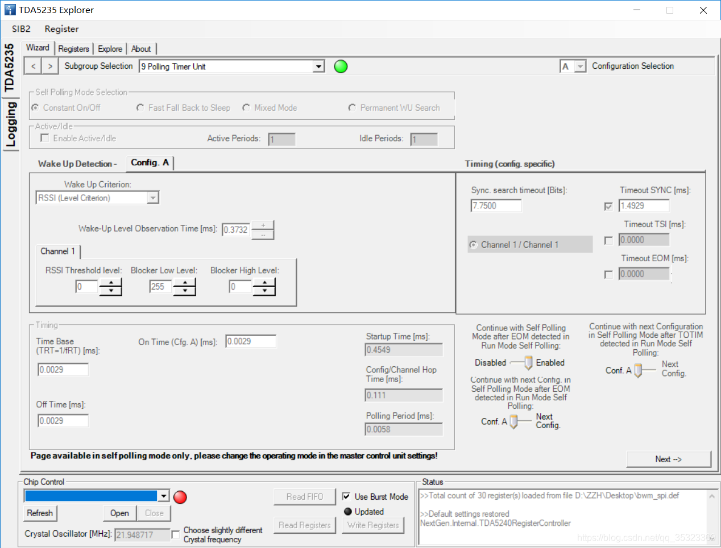Increase RSSI Threshold level stepper up
The width and height of the screenshot is (721, 548).
click(111, 283)
